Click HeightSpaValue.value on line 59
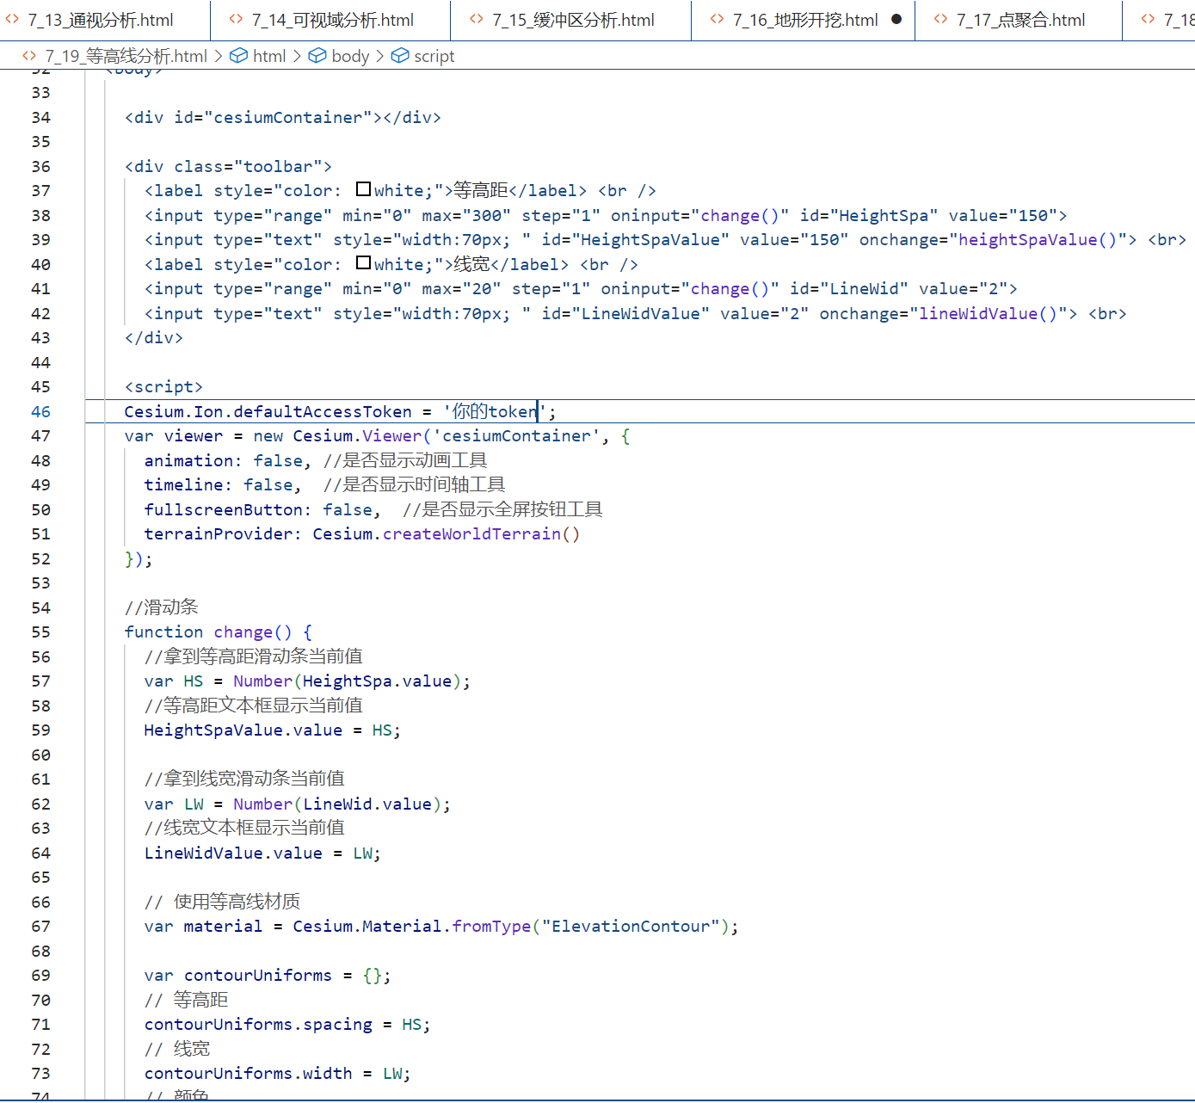Viewport: 1195px width, 1103px height. point(243,730)
